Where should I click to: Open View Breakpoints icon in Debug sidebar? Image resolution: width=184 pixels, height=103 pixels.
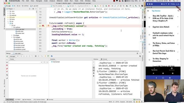click(7, 69)
